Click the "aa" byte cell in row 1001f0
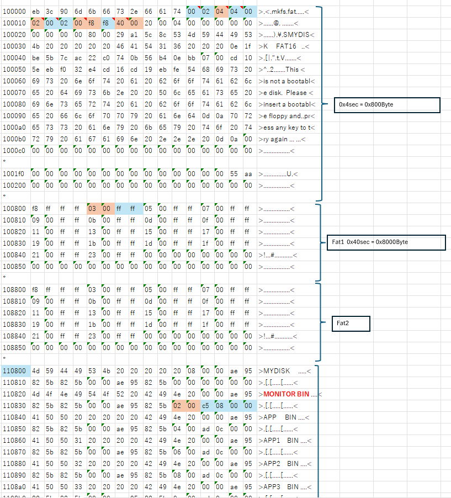The image size is (451, 498). pos(249,173)
